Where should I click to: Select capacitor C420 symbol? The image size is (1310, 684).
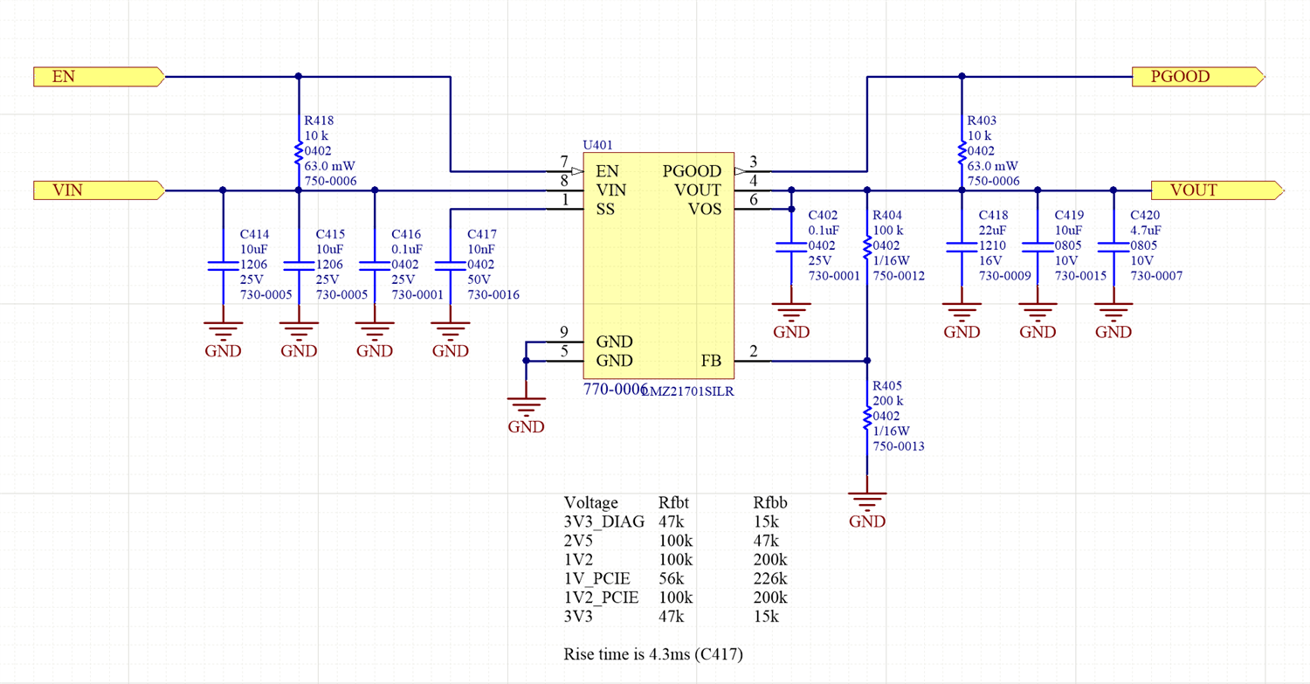click(x=1113, y=247)
